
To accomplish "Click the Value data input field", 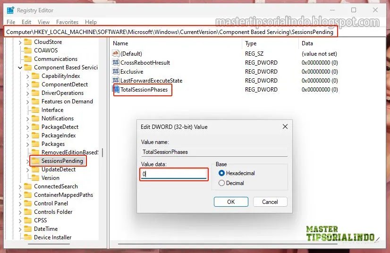I will tap(174, 174).
